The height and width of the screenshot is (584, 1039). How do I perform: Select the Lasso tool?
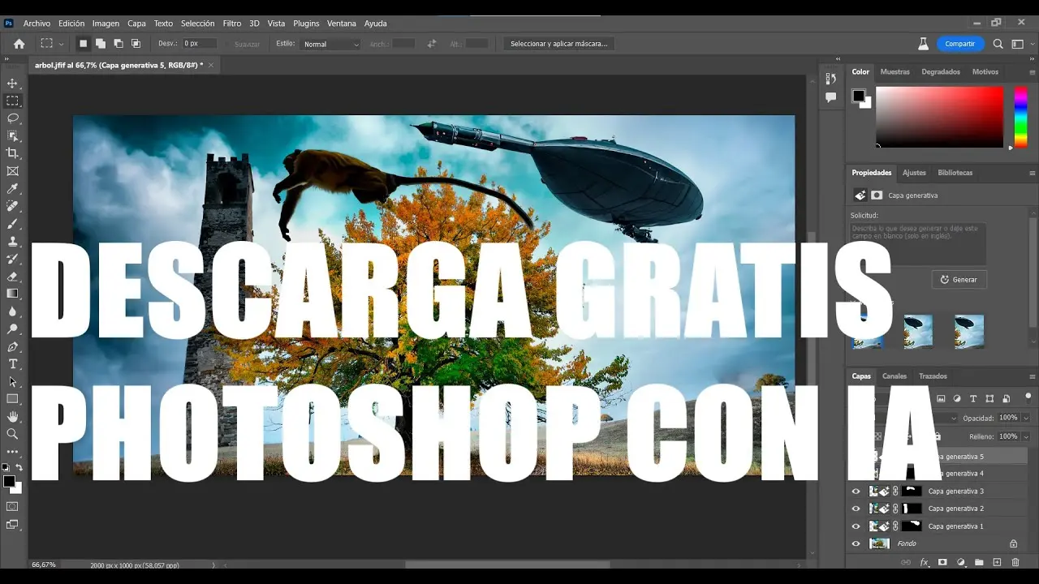click(12, 118)
